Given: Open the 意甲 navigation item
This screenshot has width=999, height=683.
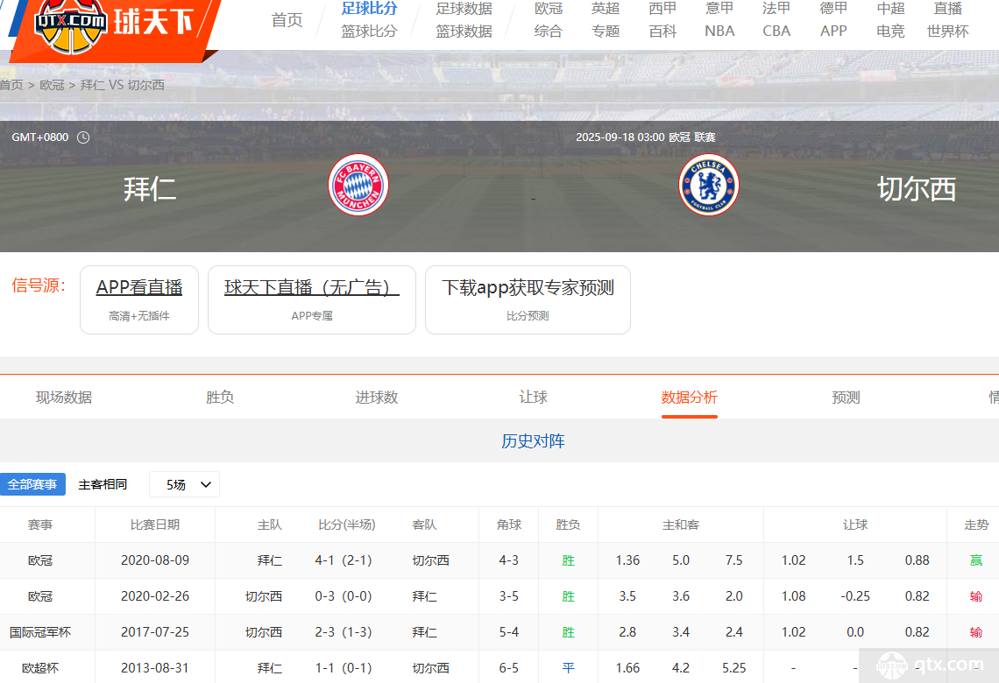Looking at the screenshot, I should click(719, 8).
